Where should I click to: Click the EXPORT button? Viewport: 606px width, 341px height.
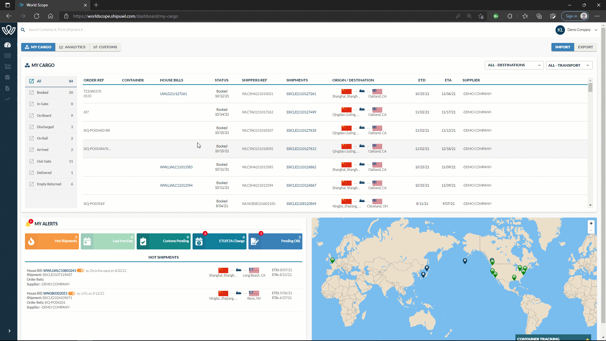(x=585, y=47)
